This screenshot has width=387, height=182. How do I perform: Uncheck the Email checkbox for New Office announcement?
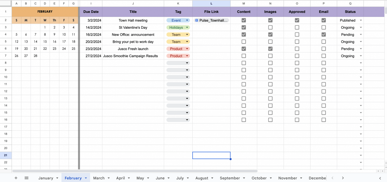pos(324,34)
